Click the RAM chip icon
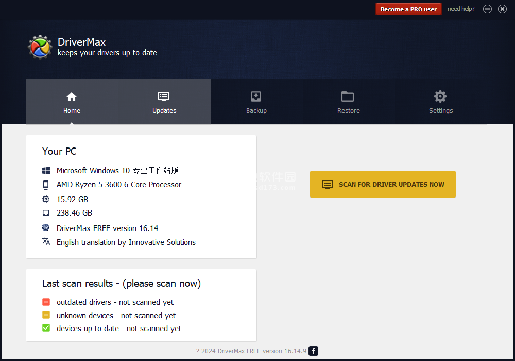 click(x=46, y=199)
